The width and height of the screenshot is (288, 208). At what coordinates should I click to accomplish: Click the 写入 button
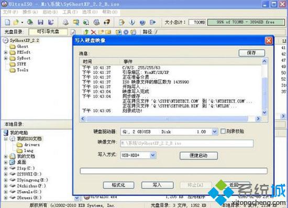point(157,185)
